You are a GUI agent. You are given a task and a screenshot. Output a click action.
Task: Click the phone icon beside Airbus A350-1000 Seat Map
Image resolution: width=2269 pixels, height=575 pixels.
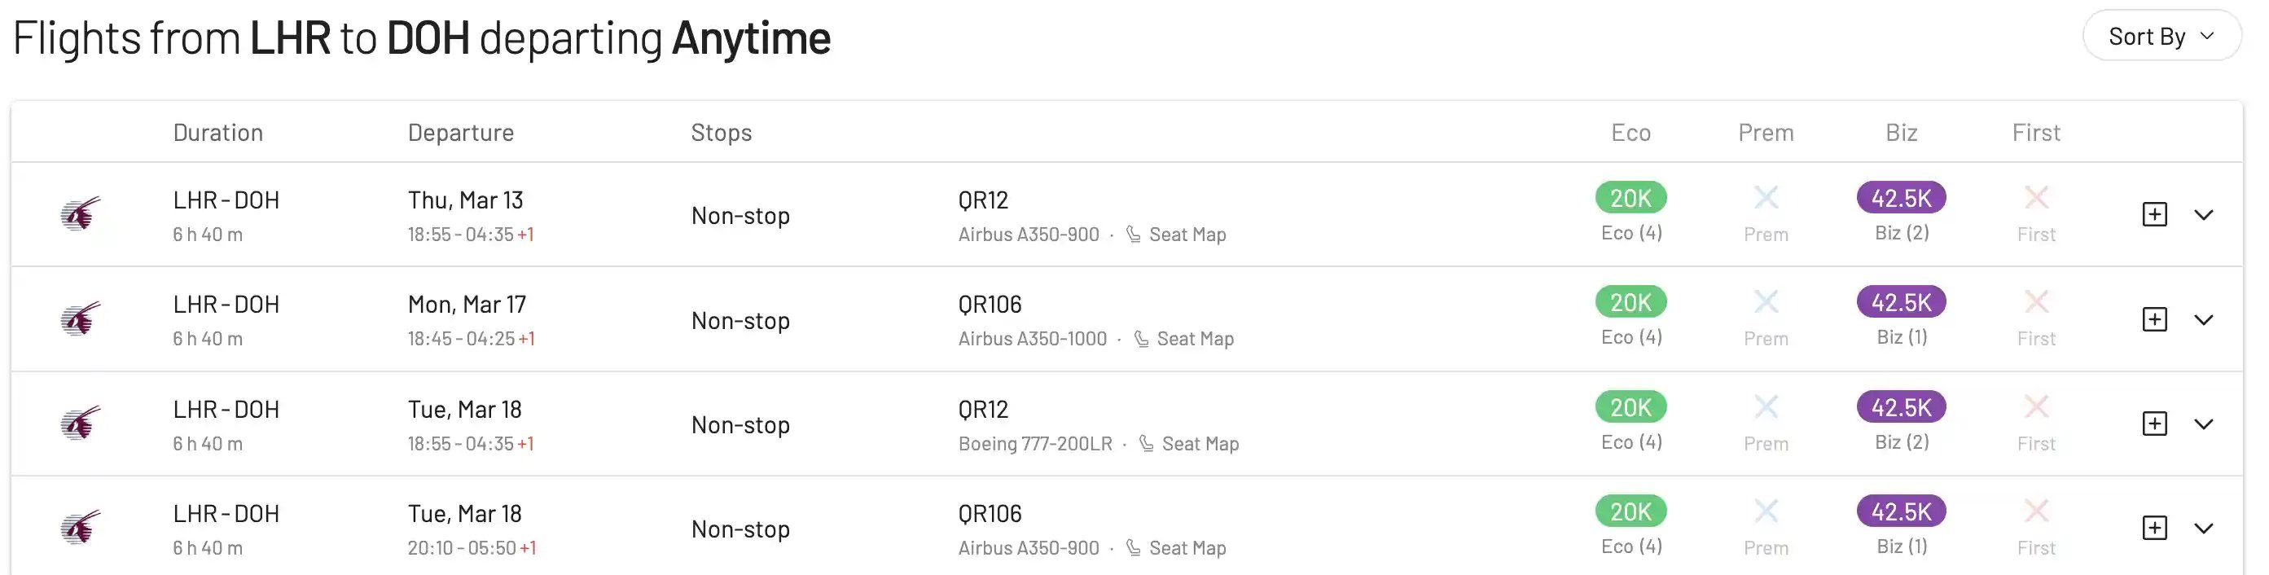click(x=1141, y=339)
